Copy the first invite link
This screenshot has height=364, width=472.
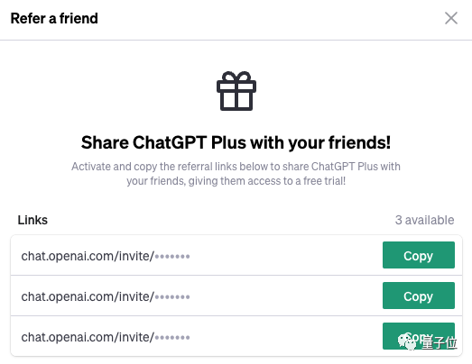point(419,255)
